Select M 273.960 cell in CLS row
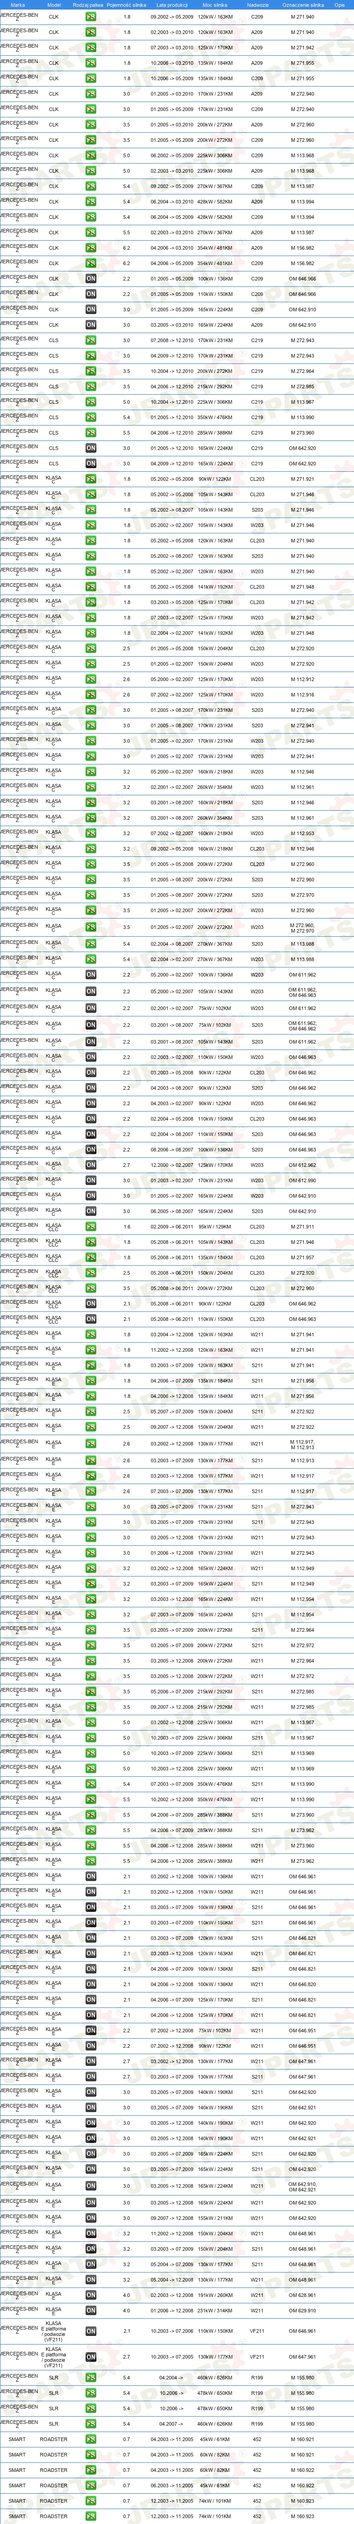The width and height of the screenshot is (354, 2524). pyautogui.click(x=302, y=432)
